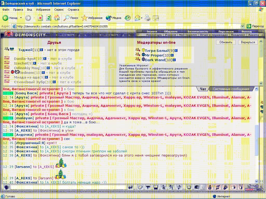The width and height of the screenshot is (266, 199).
Task: Click the Переход go button
Action: click(255, 26)
